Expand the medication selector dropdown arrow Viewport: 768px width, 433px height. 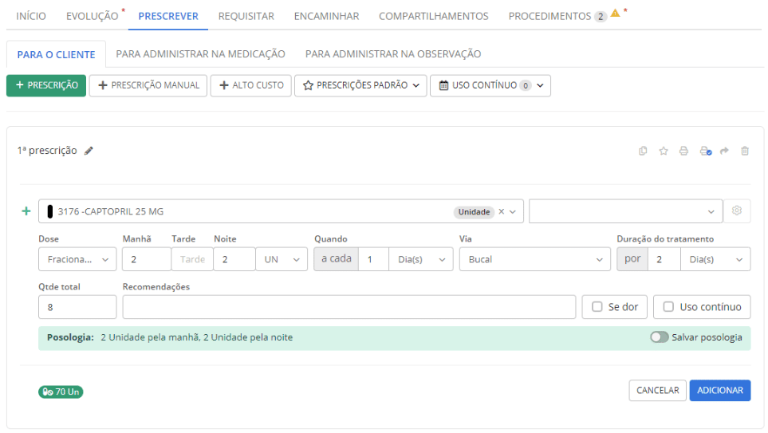click(513, 211)
